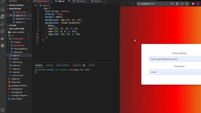Open the Python view icon

(x=3, y=46)
